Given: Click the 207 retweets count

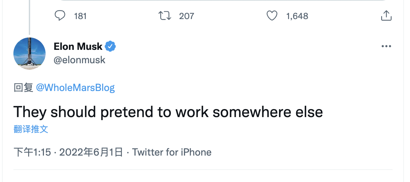Looking at the screenshot, I should click(x=187, y=16).
